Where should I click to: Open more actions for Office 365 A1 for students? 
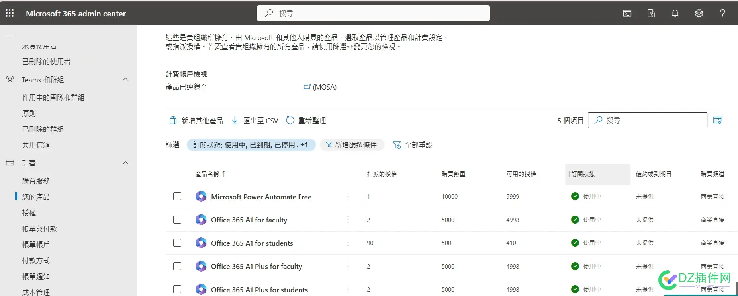[x=348, y=243]
